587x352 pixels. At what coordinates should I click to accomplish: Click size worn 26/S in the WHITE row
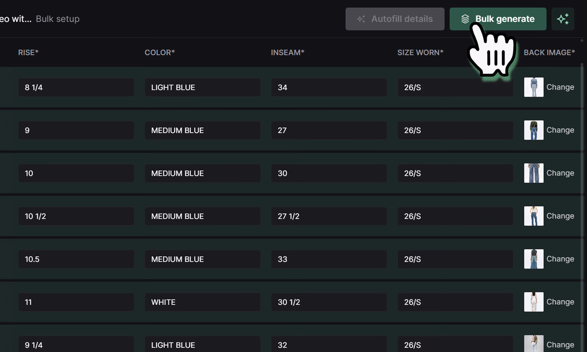(x=455, y=302)
